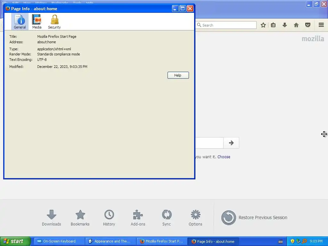328x246 pixels.
Task: Click the Pocket icon in Firefox toolbar
Action: click(x=308, y=25)
